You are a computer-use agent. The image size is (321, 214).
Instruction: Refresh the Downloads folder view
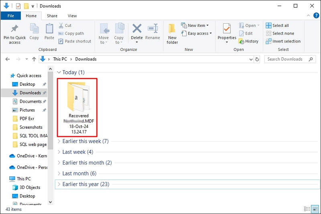click(x=257, y=59)
